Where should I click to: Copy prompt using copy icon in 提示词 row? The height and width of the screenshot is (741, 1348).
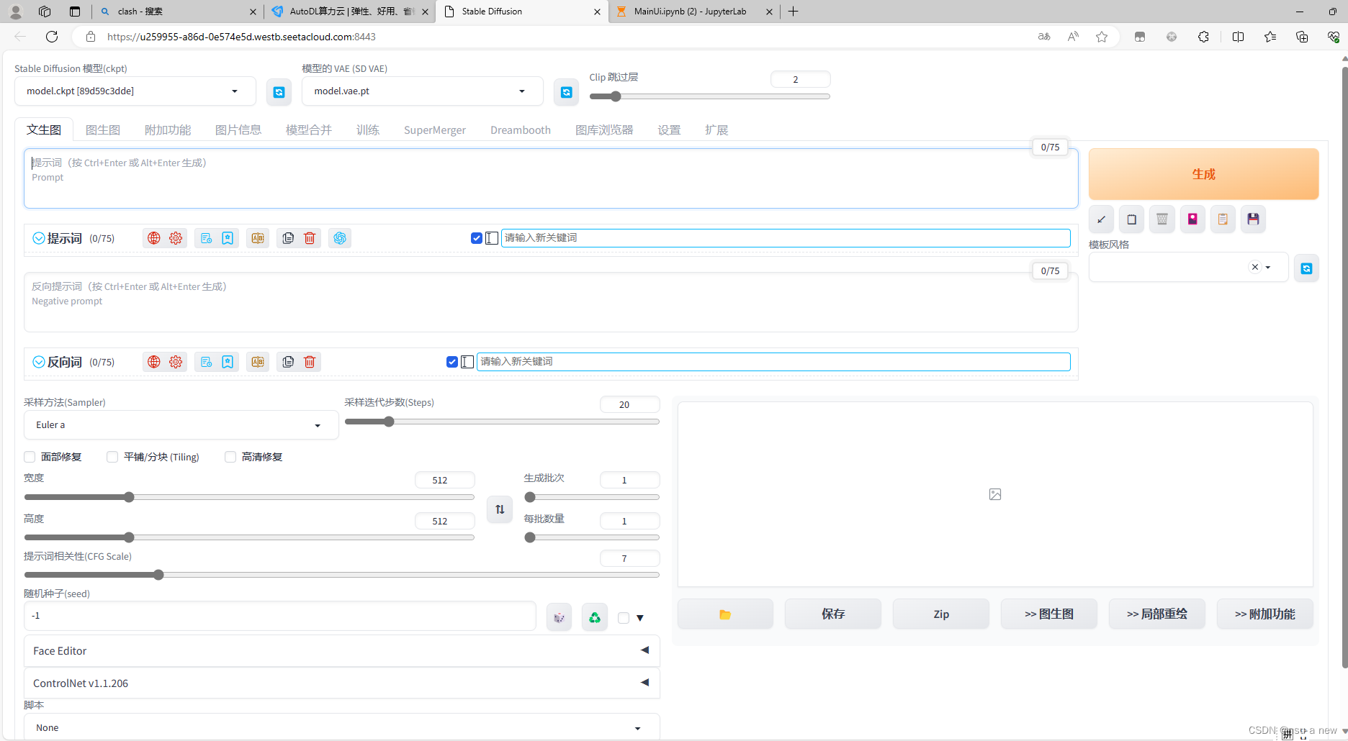pyautogui.click(x=288, y=238)
